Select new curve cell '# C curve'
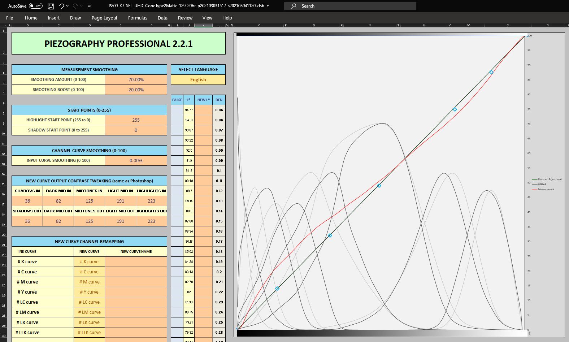 (x=89, y=272)
